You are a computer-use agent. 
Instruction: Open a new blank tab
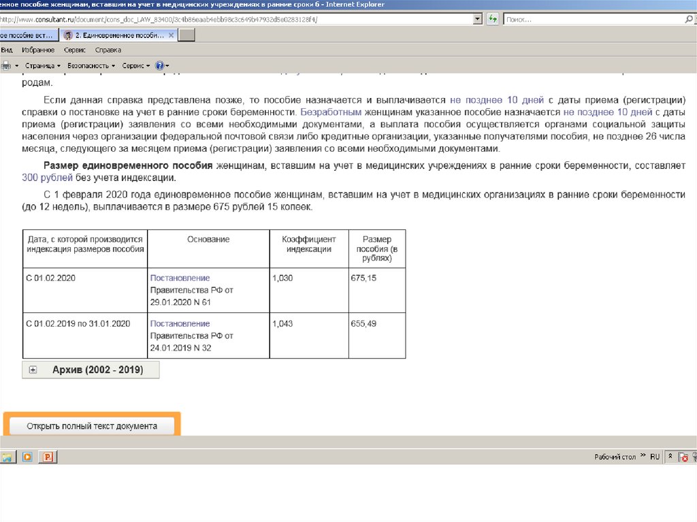pos(187,35)
